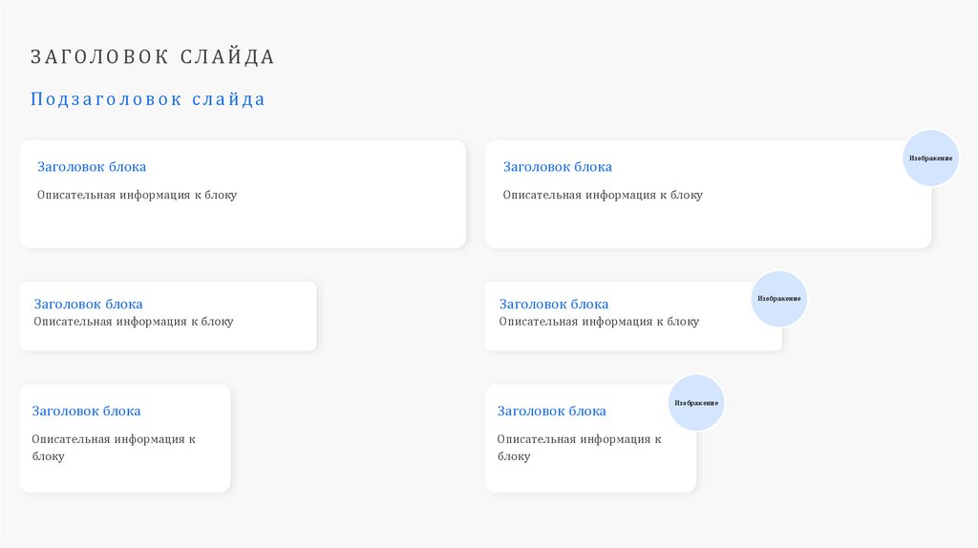The height and width of the screenshot is (548, 978).
Task: Click description text in medium card without image
Action: (x=133, y=322)
